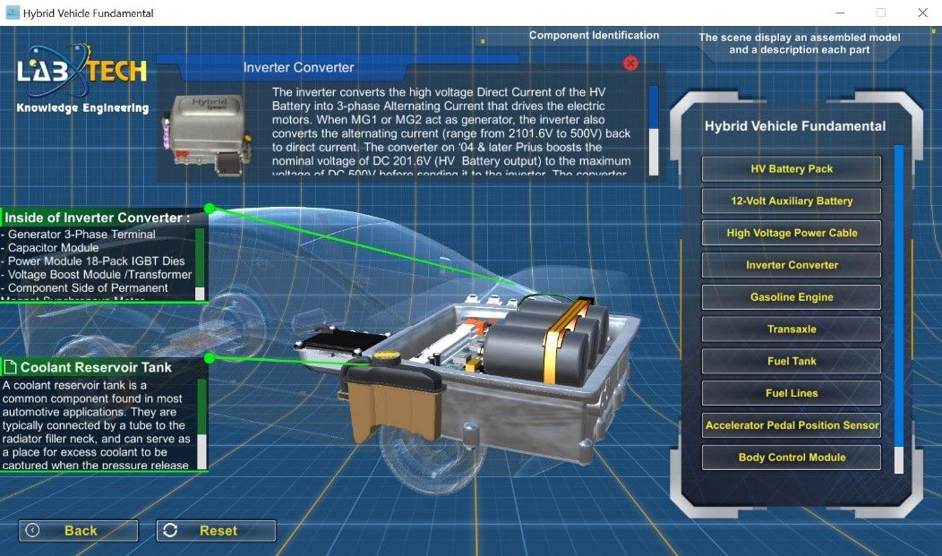The image size is (942, 556).
Task: Click the Coolant Reservoir Tank document icon
Action: 10,367
